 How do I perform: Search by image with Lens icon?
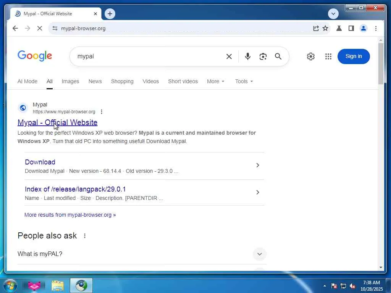[x=263, y=56]
